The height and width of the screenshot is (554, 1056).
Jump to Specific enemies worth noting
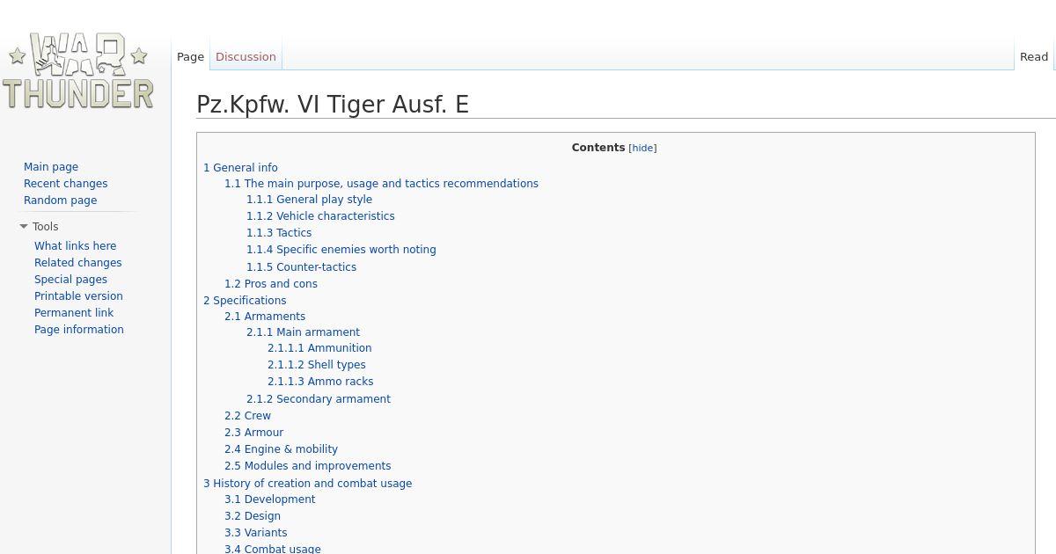click(x=341, y=250)
